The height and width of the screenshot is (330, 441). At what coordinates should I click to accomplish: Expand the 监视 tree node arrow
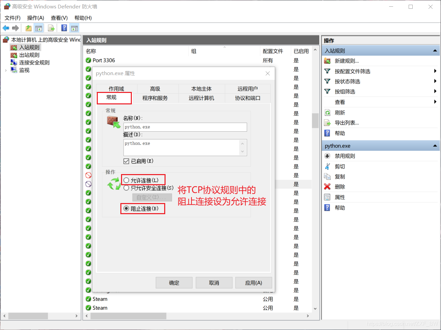6,70
